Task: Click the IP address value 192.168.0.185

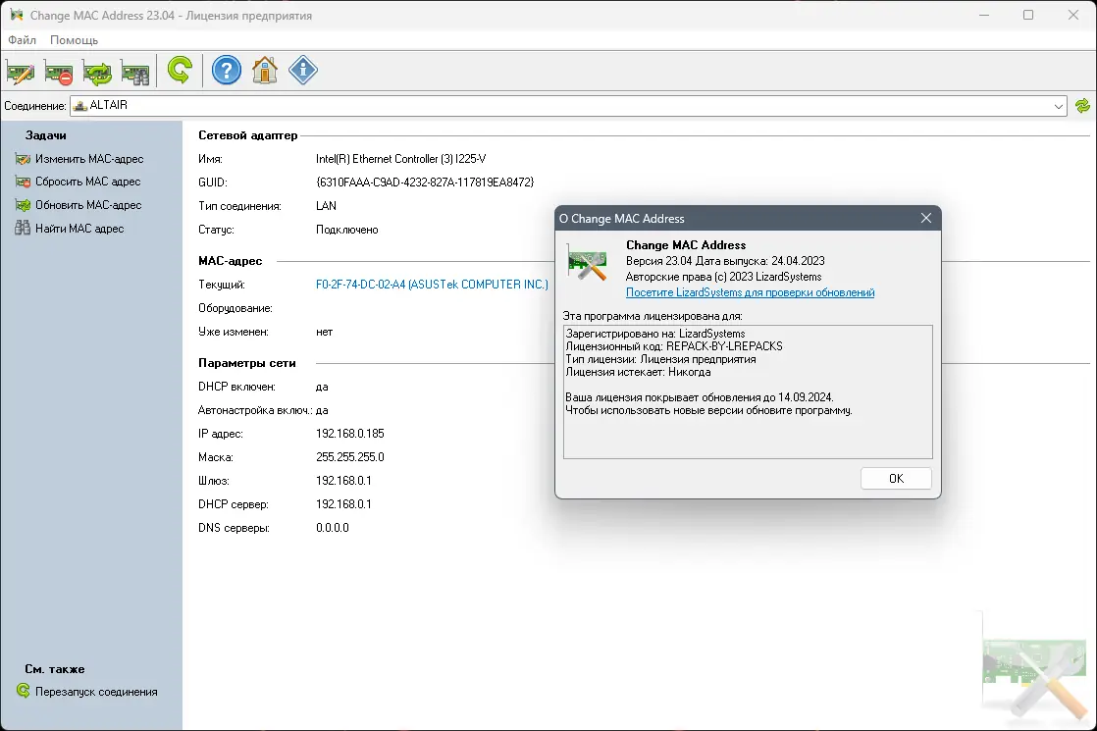Action: tap(350, 434)
